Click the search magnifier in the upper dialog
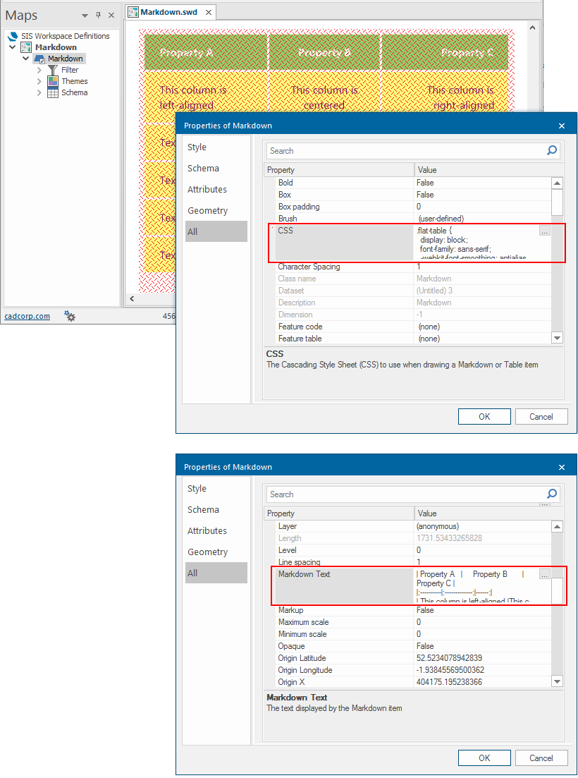Image resolution: width=578 pixels, height=778 pixels. 552,150
